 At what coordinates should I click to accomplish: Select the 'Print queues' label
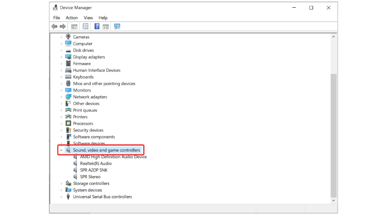click(x=85, y=110)
